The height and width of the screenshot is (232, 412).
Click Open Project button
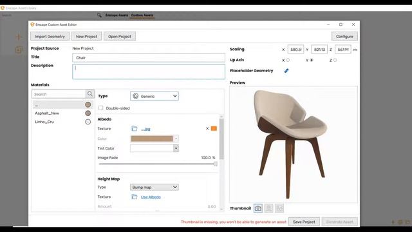click(x=120, y=36)
